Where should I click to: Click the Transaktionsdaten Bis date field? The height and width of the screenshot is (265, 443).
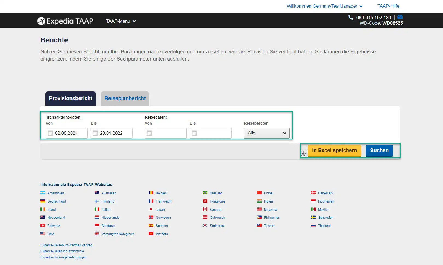112,133
